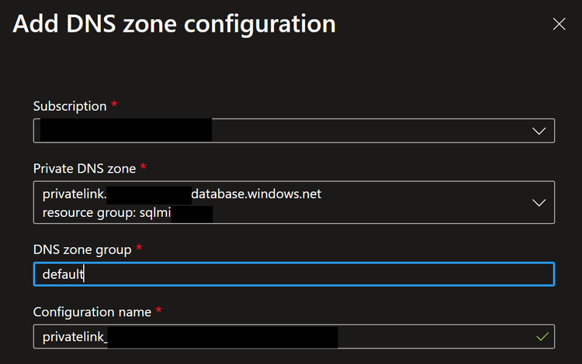Click the Add DNS zone configuration title
The image size is (582, 364).
coord(175,24)
